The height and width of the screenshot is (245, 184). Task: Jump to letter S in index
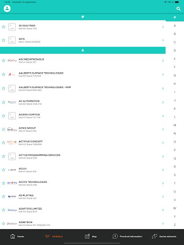click(175, 175)
